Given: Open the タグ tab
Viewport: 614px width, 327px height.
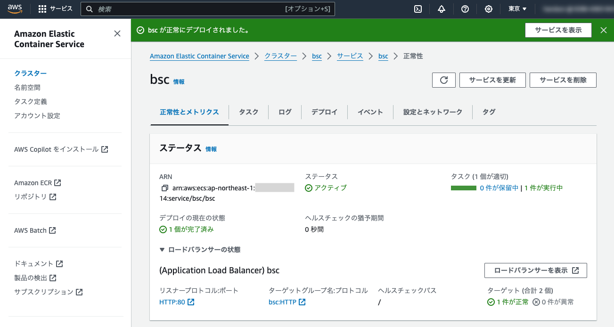Looking at the screenshot, I should pos(489,112).
